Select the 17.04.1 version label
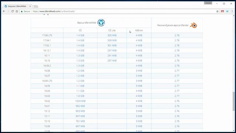 (47, 40)
